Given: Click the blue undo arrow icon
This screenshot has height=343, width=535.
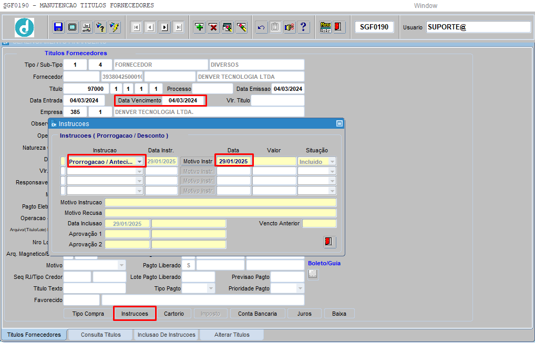Looking at the screenshot, I should [261, 27].
